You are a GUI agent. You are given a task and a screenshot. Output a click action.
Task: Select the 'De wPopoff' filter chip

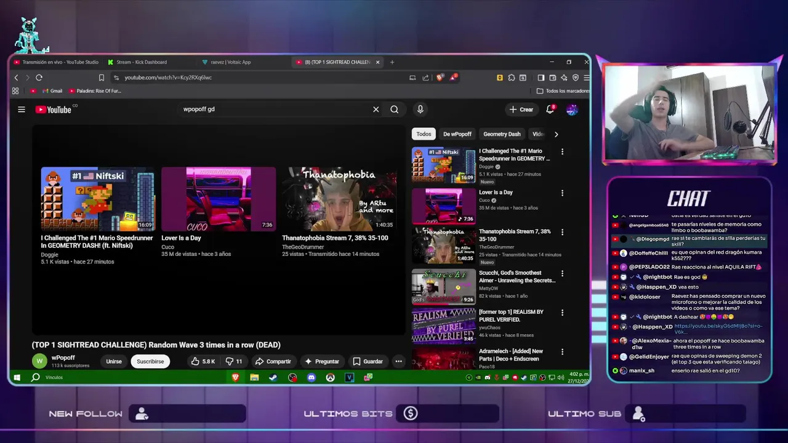click(x=457, y=134)
